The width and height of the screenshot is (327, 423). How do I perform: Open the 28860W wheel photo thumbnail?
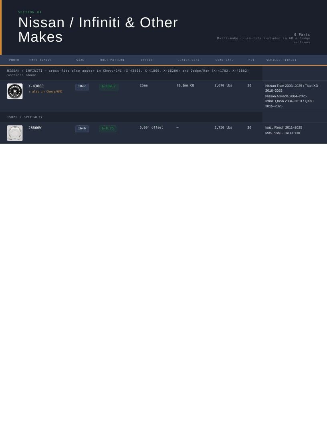pyautogui.click(x=15, y=133)
